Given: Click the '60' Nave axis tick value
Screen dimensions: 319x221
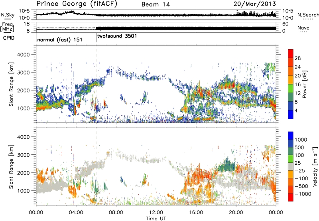Looking at the screenshot, I should click(x=286, y=24).
